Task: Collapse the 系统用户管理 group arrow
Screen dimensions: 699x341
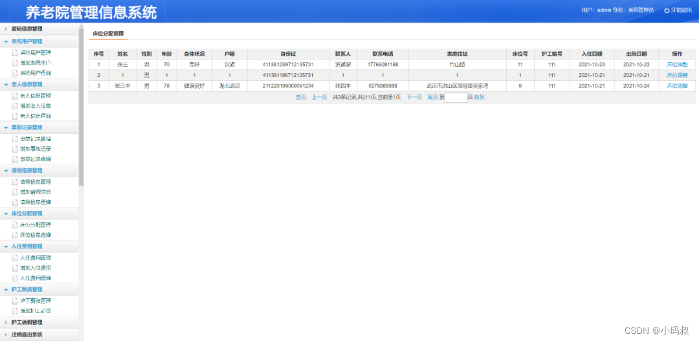Action: pos(6,41)
